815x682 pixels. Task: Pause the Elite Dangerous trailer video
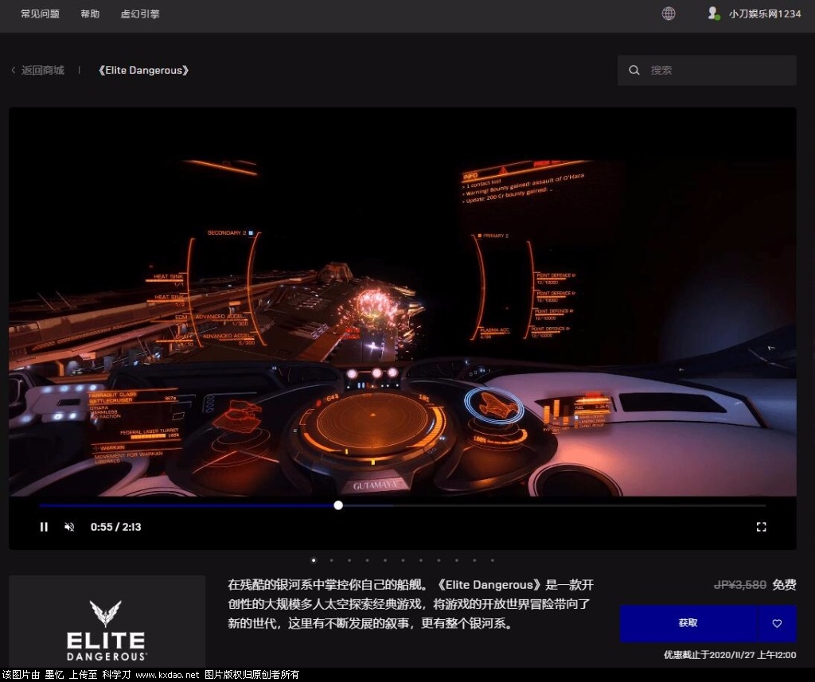(x=44, y=527)
